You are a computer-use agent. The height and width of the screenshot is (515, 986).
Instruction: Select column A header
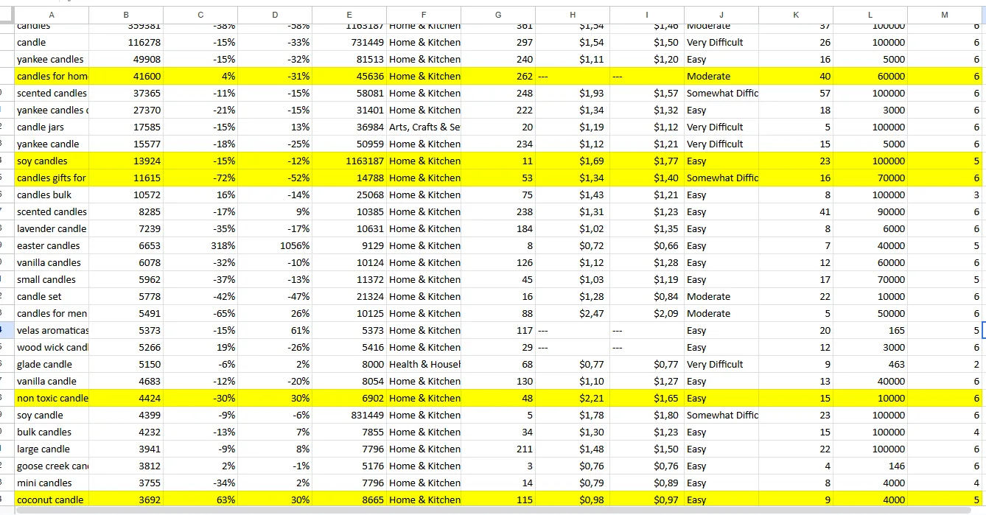[52, 15]
